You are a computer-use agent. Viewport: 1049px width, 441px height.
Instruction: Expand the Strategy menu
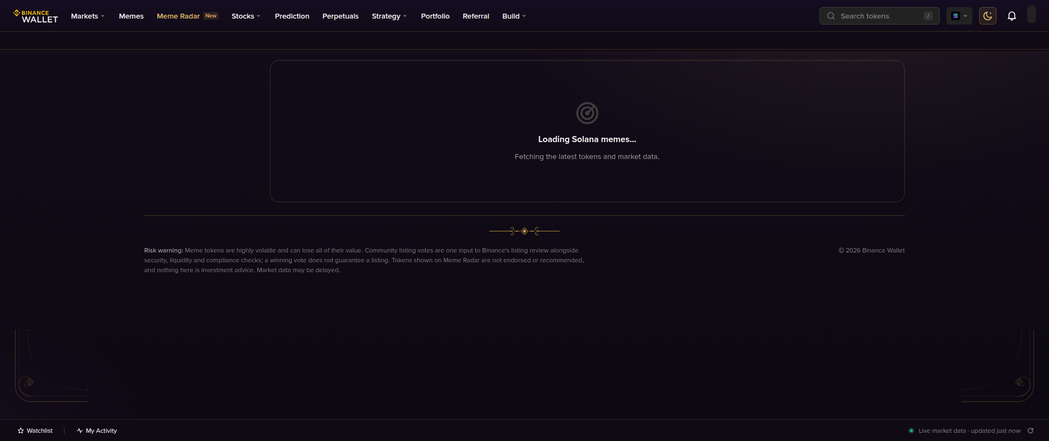coord(389,16)
